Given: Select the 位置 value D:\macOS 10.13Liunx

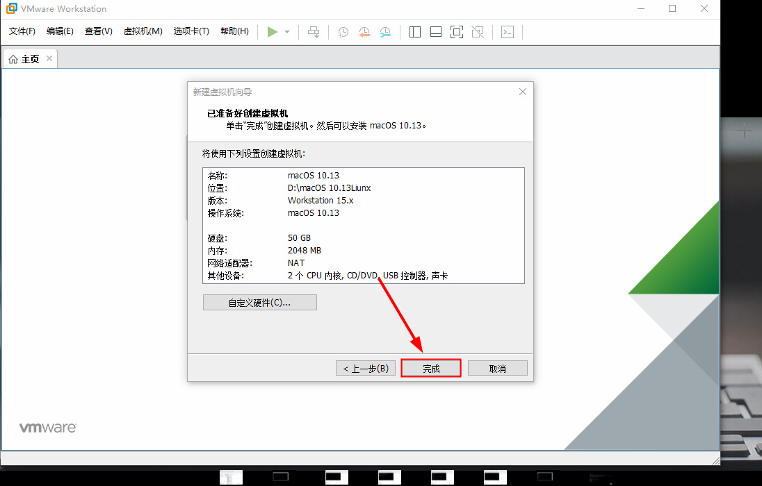Looking at the screenshot, I should [x=329, y=188].
